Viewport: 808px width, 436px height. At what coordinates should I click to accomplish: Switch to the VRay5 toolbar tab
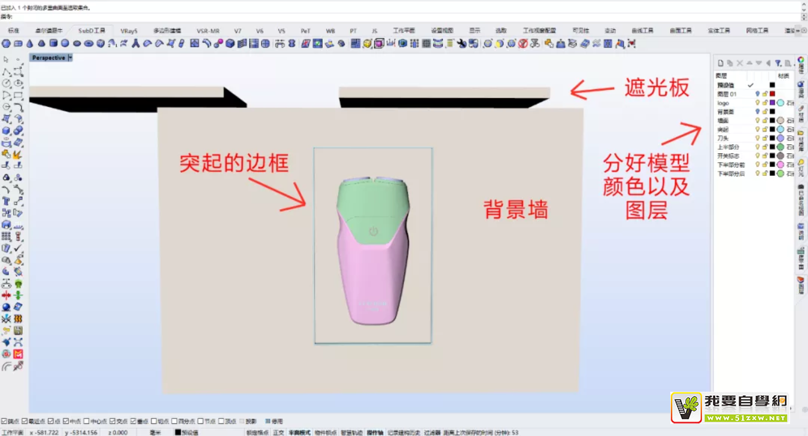[129, 30]
